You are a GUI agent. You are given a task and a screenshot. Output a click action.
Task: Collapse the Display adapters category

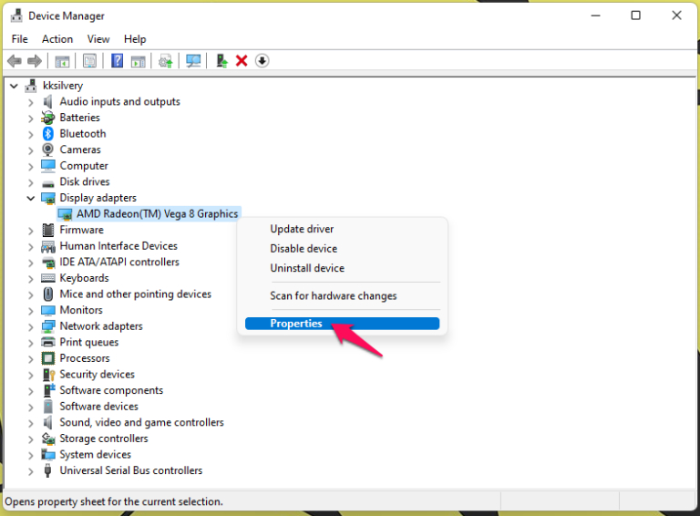tap(31, 198)
